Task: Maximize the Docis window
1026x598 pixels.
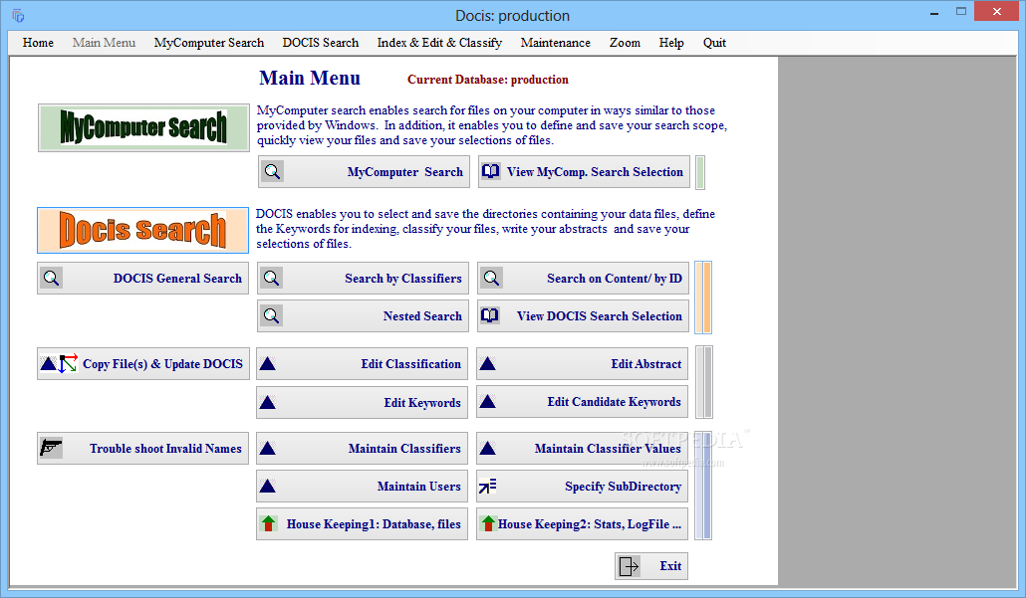Action: tap(960, 12)
